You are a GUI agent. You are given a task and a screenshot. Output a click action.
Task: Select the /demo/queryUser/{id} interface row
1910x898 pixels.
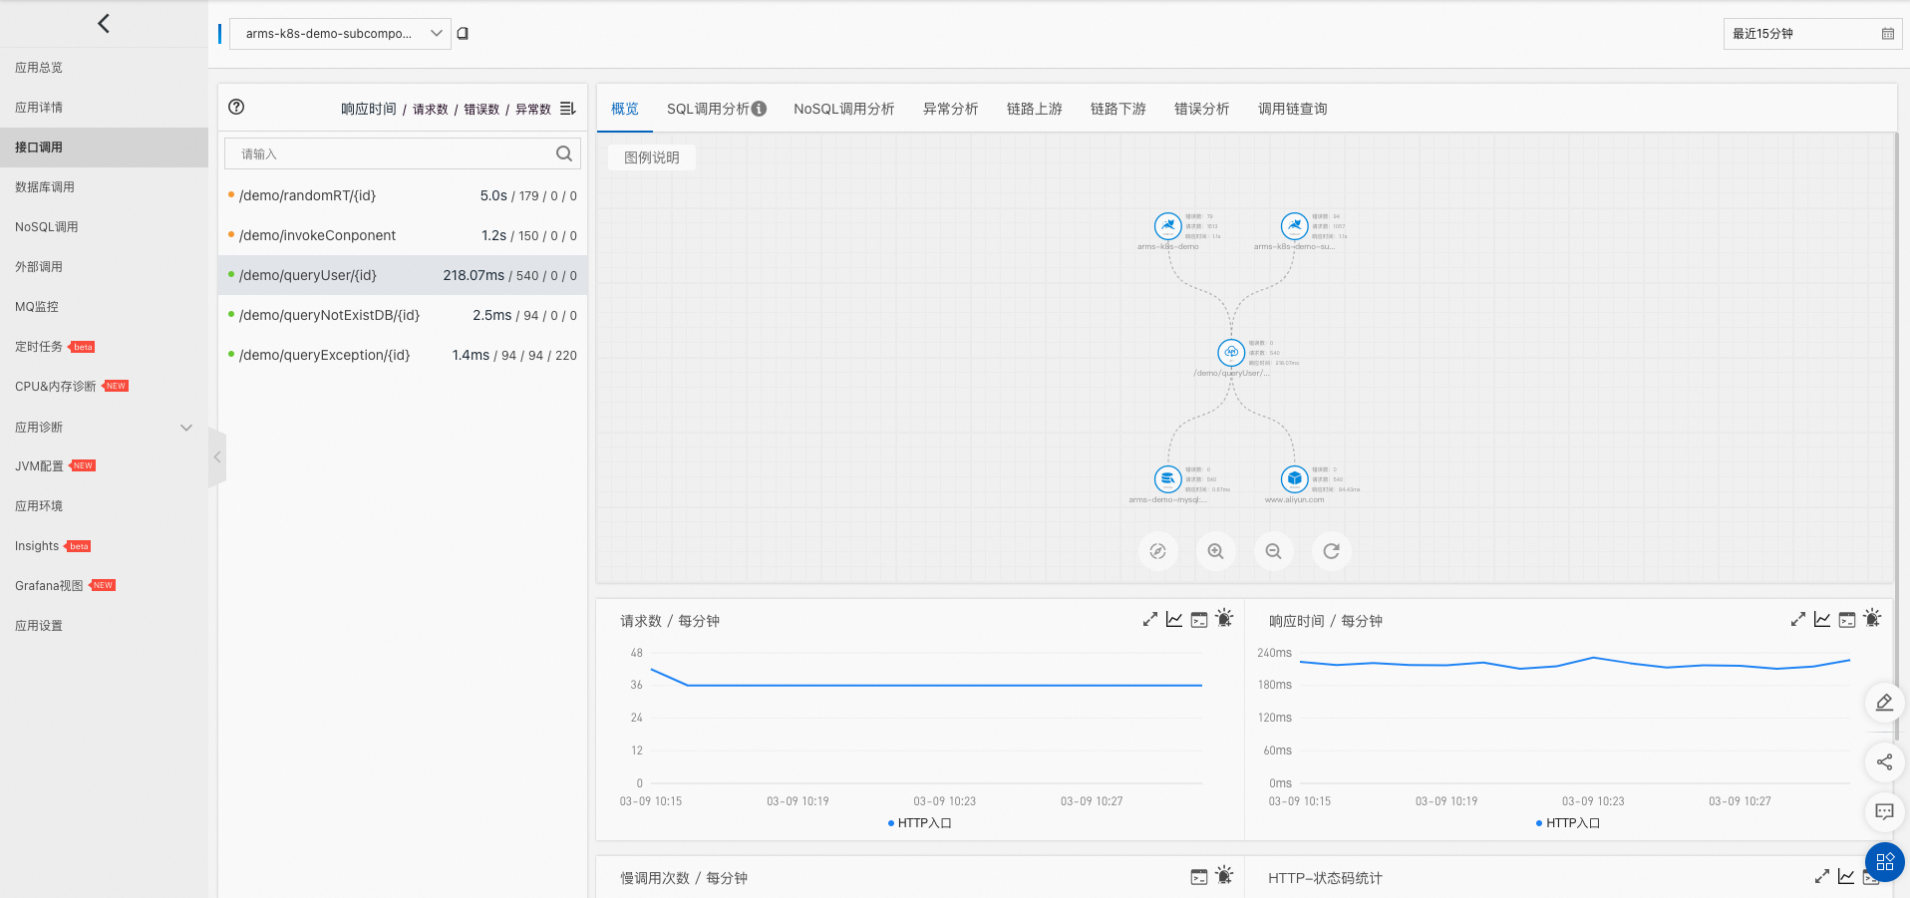403,275
